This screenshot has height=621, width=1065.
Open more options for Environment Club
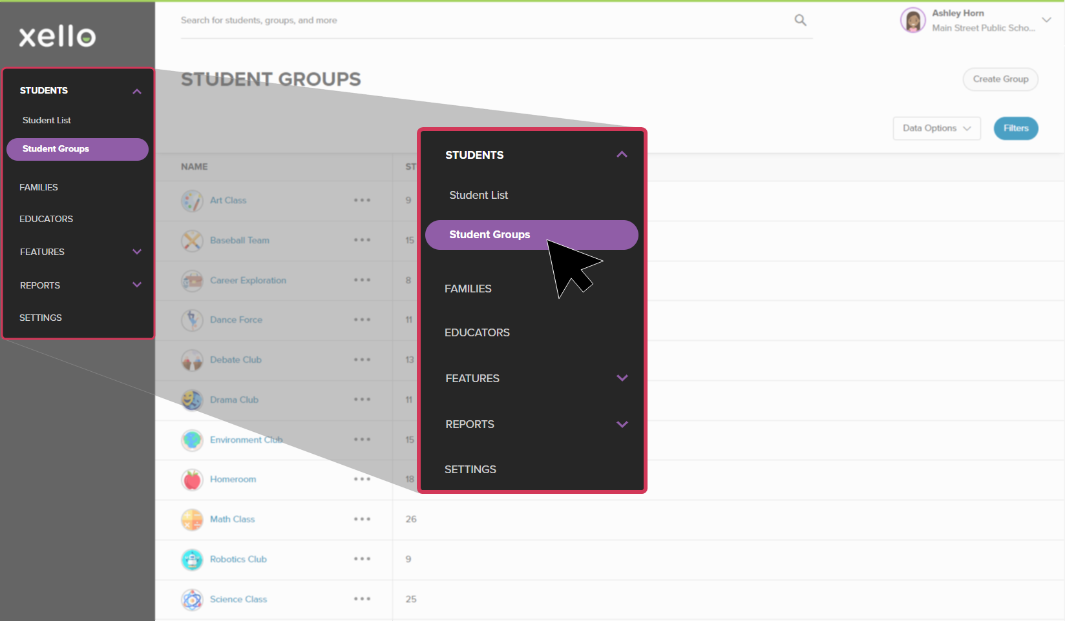362,440
